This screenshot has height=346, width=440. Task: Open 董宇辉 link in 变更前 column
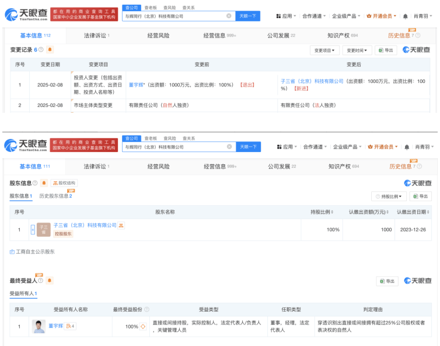[x=136, y=85]
